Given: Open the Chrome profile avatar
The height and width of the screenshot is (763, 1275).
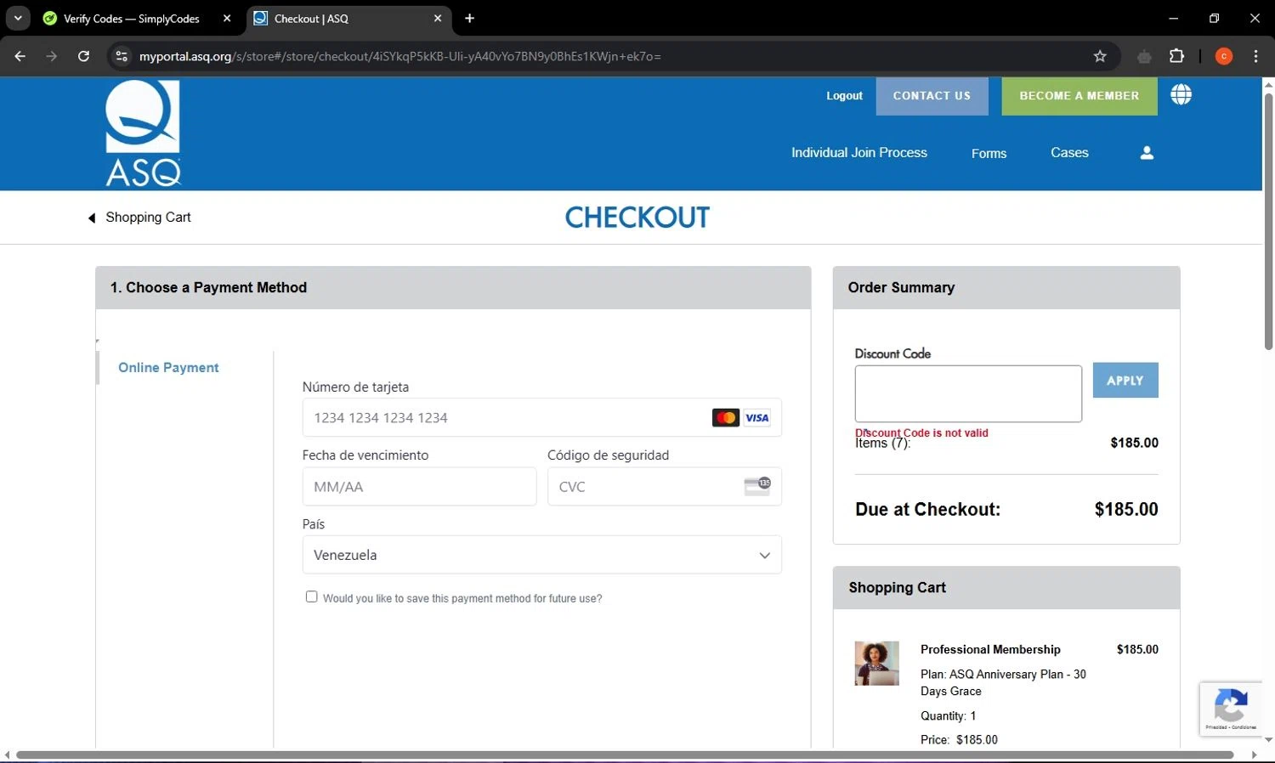Looking at the screenshot, I should (x=1224, y=56).
